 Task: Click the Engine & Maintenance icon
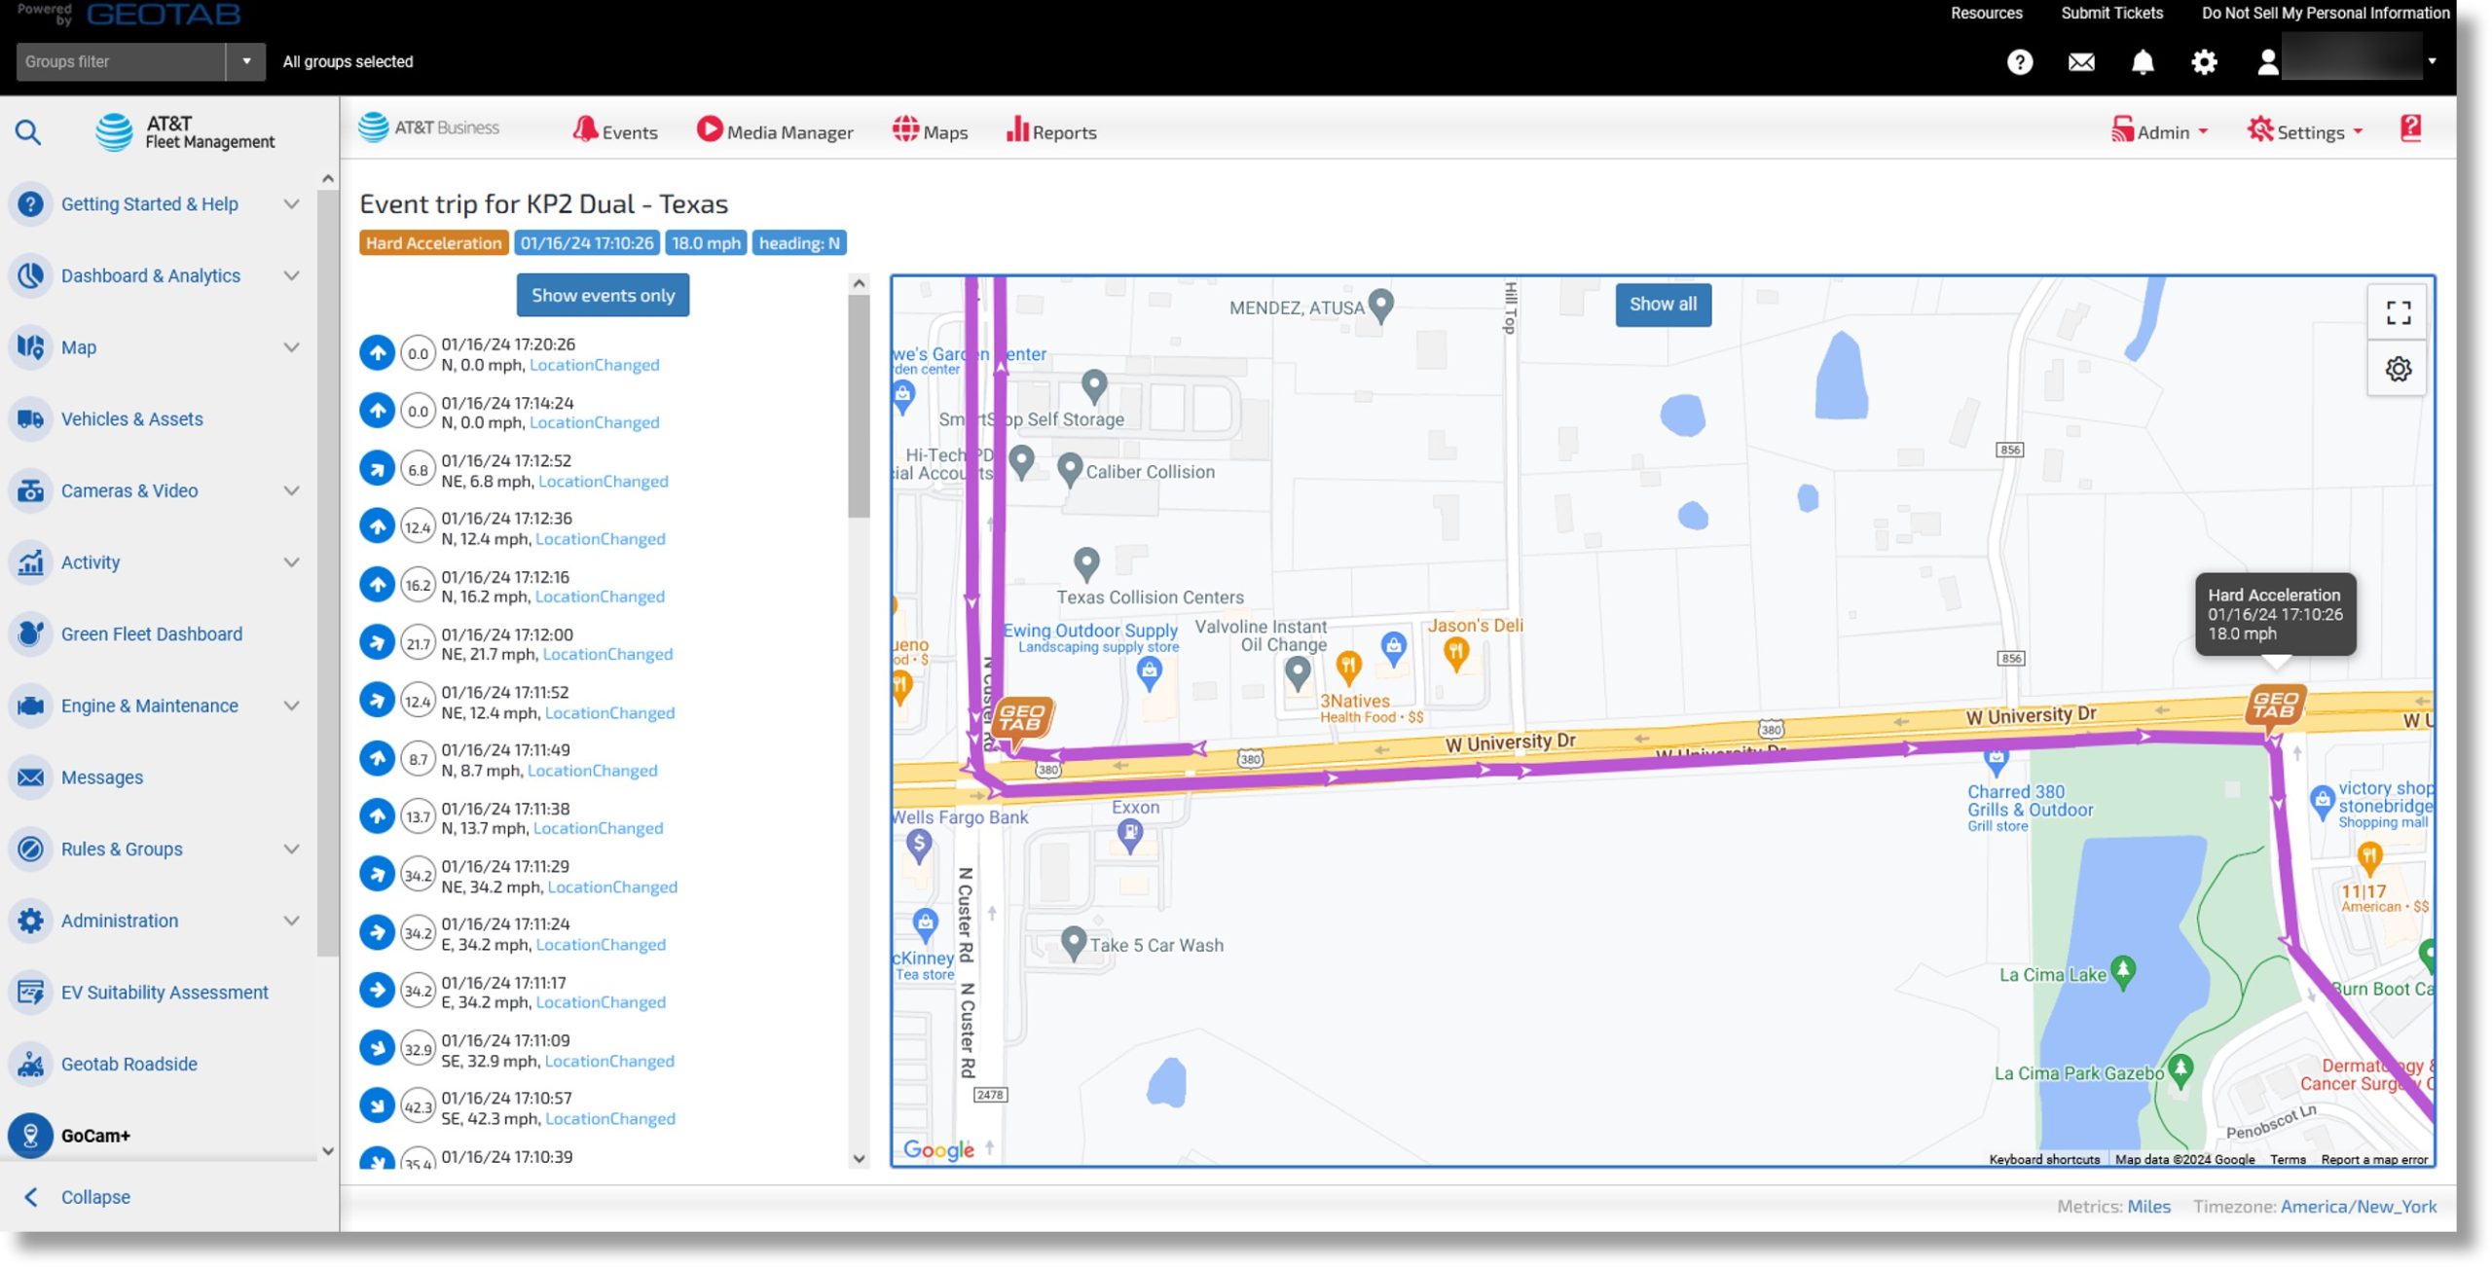pos(30,706)
